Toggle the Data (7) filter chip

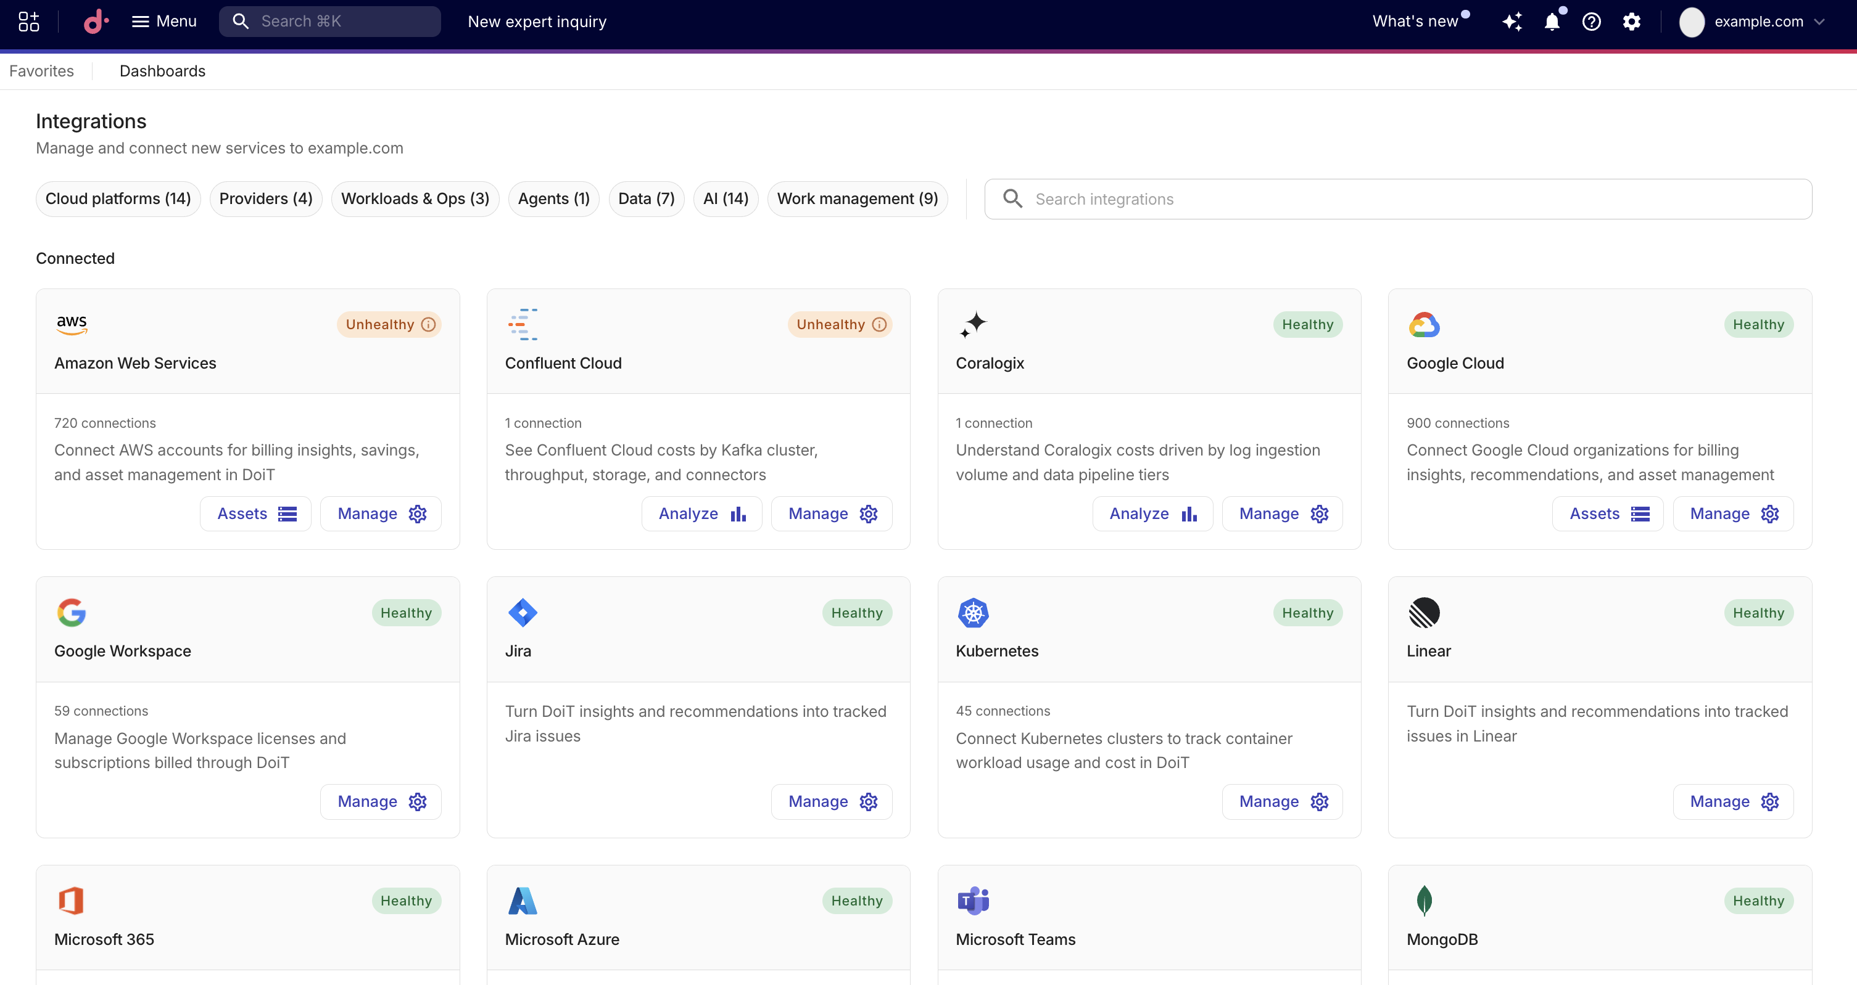click(x=647, y=198)
